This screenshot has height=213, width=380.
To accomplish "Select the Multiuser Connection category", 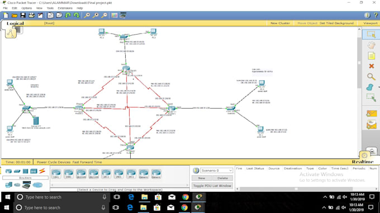I will click(x=37, y=185).
